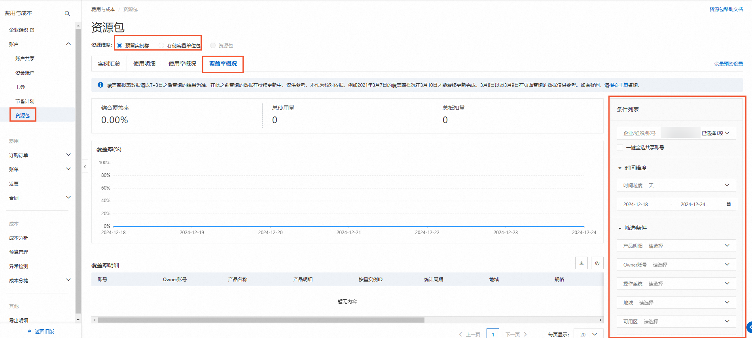Open 节省计划 in the sidebar
Viewport: 752px width, 338px height.
[x=25, y=101]
